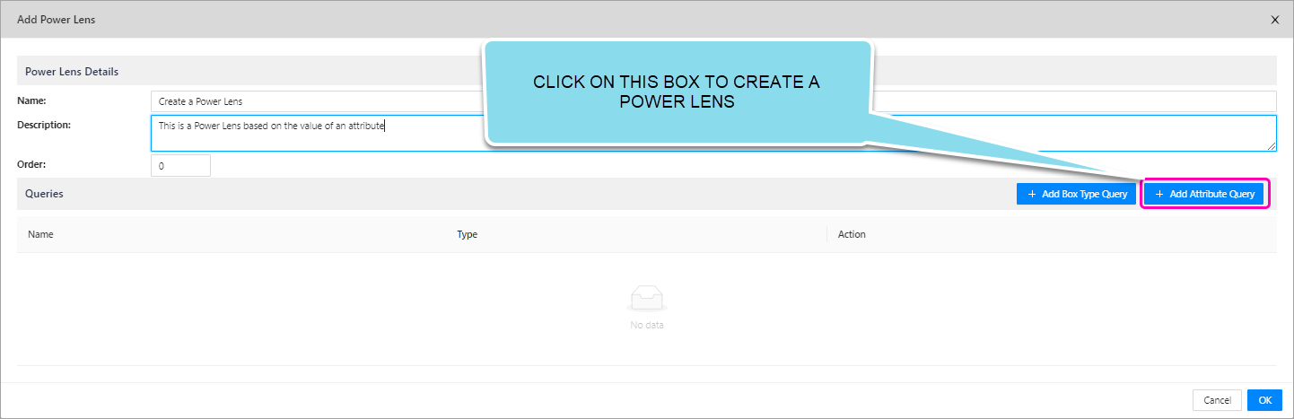Click the Add Power Lens title bar text
The image size is (1294, 419).
(56, 20)
